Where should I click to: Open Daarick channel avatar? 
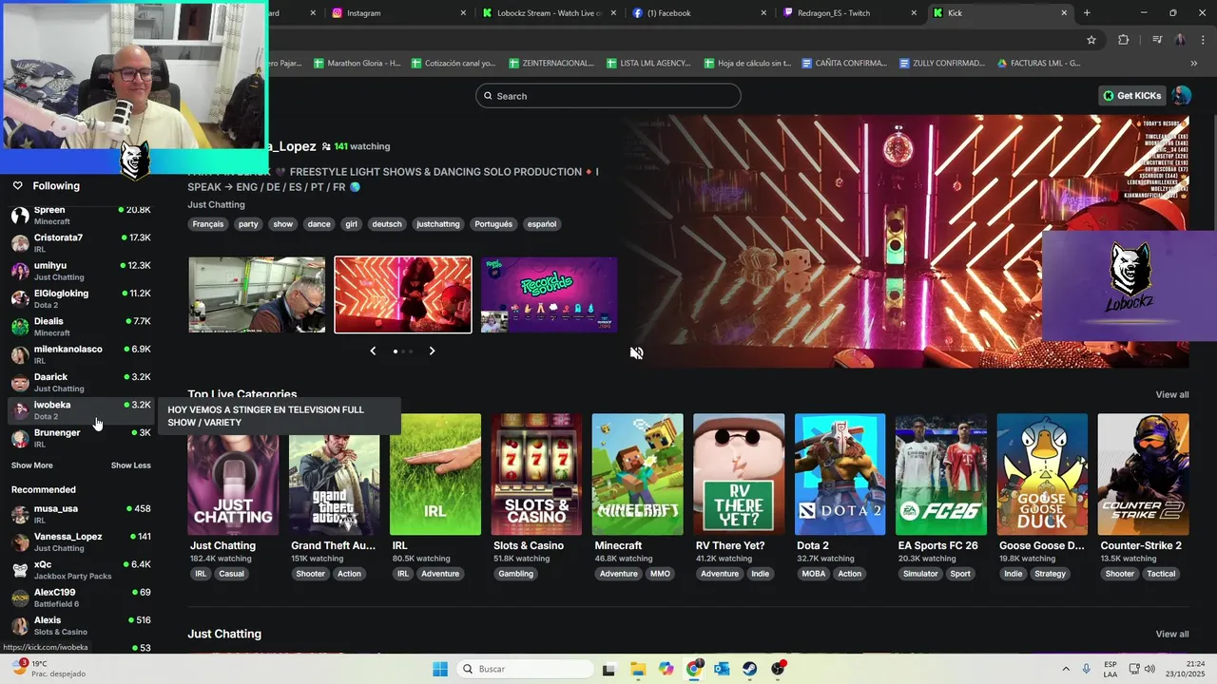pos(19,383)
